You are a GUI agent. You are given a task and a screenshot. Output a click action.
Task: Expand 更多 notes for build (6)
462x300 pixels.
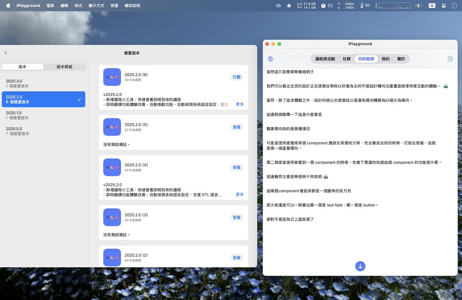pos(240,104)
